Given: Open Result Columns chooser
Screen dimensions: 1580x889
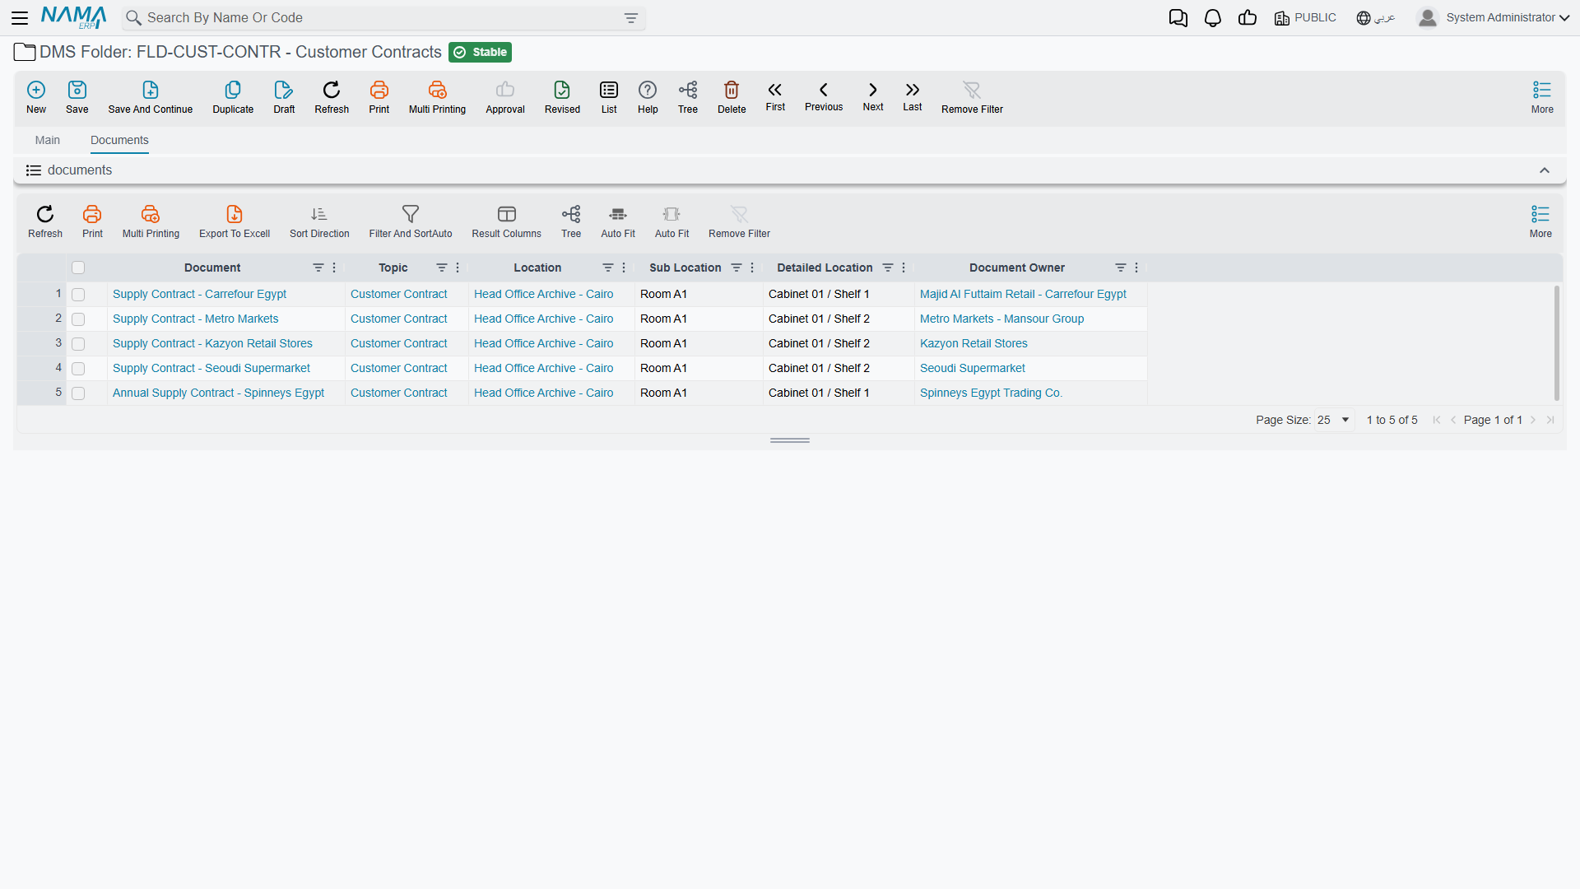Looking at the screenshot, I should pos(507,221).
